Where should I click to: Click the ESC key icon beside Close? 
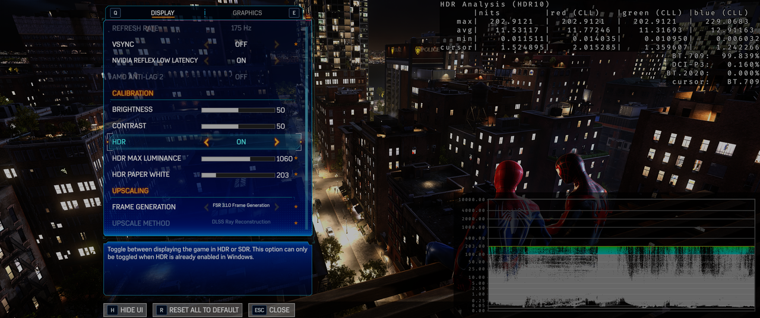coord(259,310)
